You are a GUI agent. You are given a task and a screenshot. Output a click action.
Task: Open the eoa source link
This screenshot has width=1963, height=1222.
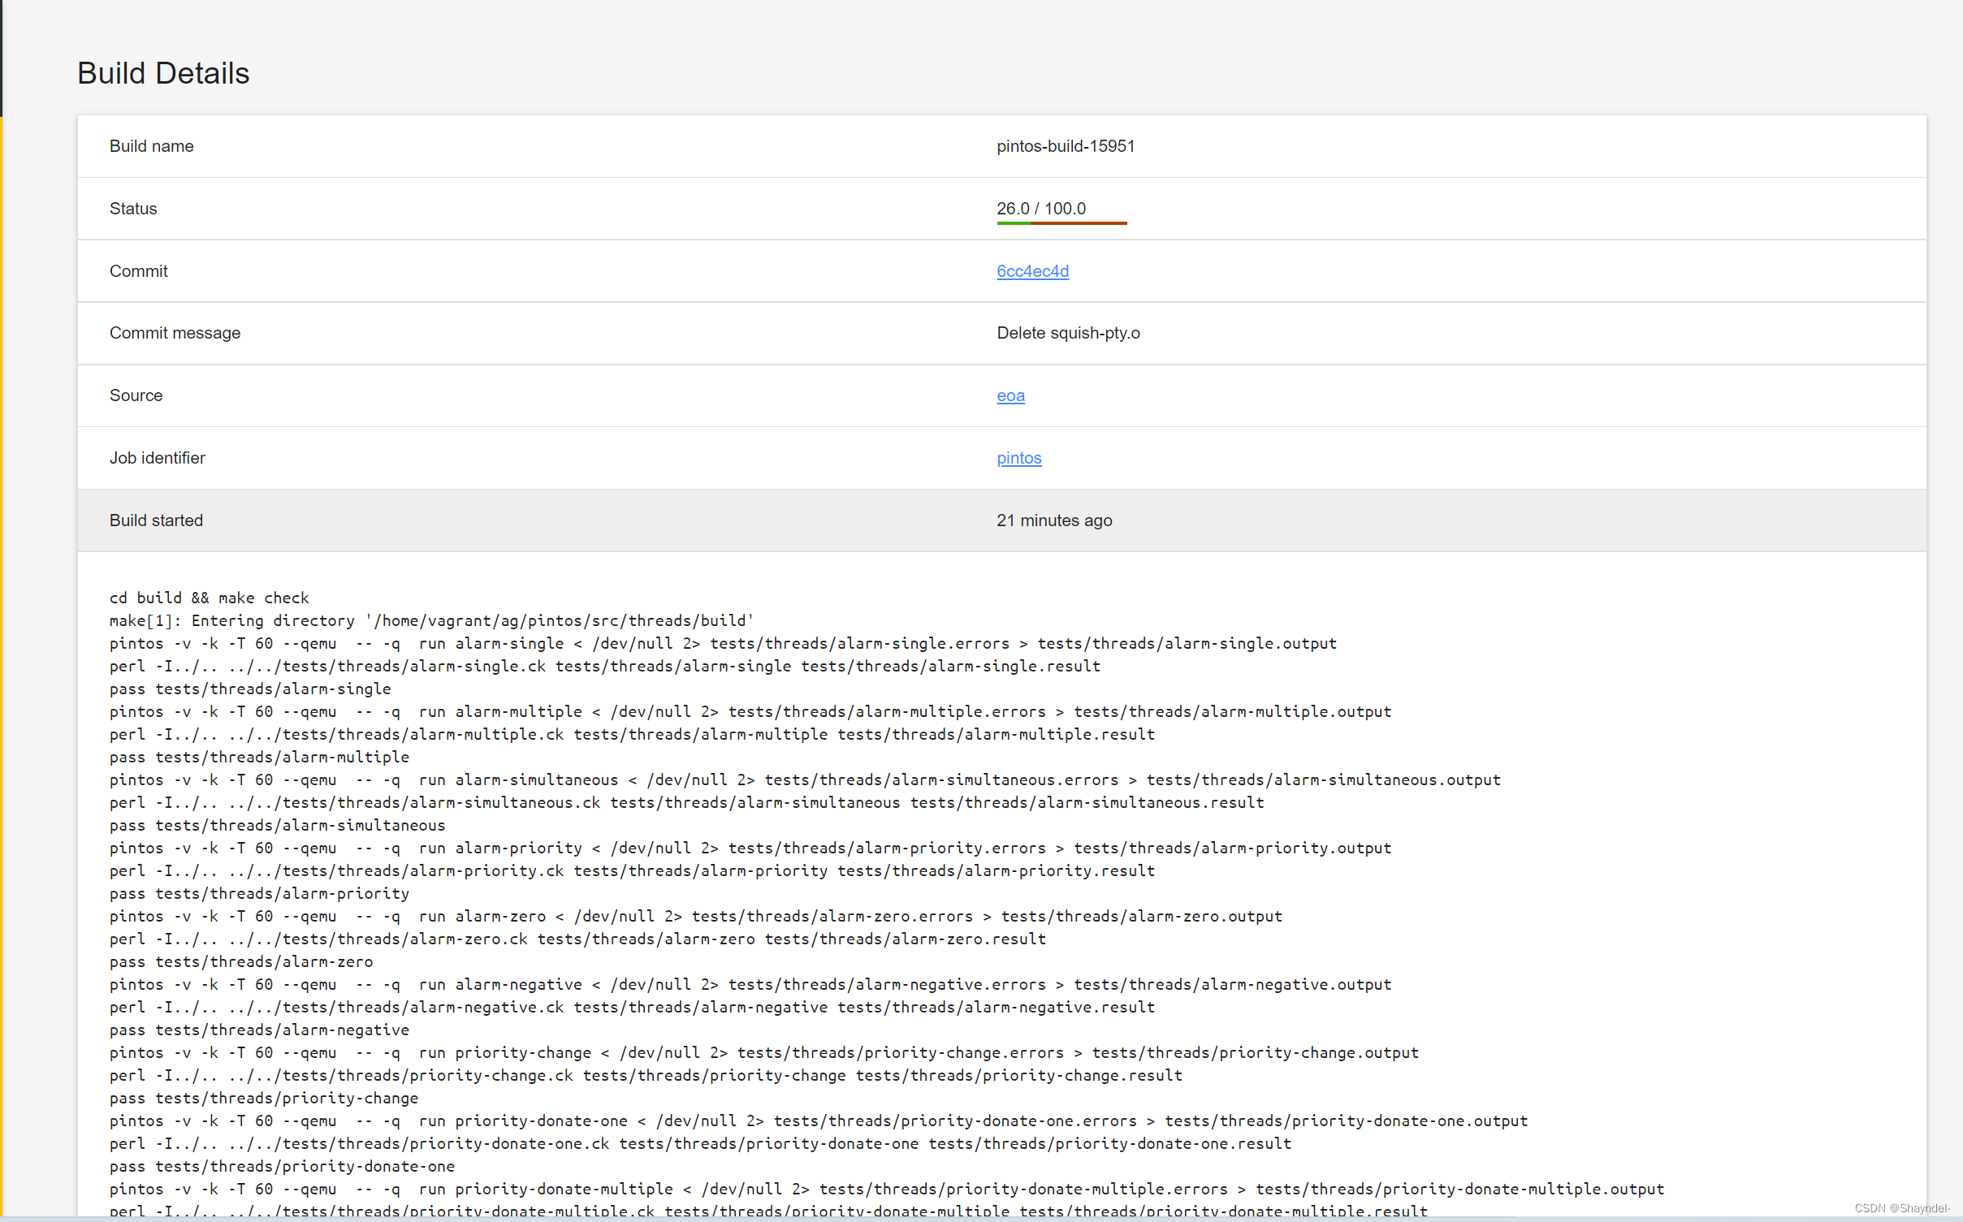click(1010, 395)
